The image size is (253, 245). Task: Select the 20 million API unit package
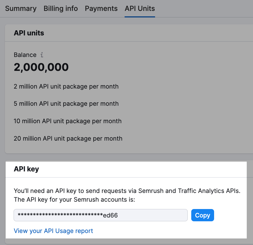pos(68,138)
